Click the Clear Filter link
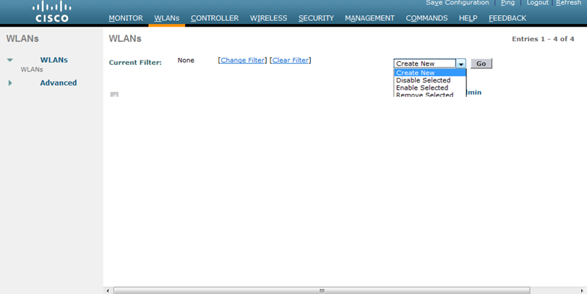Viewport: 587px width, 294px height. (x=290, y=61)
